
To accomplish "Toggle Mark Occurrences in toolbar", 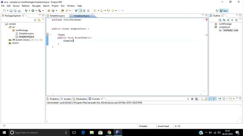I will pyautogui.click(x=80, y=11).
